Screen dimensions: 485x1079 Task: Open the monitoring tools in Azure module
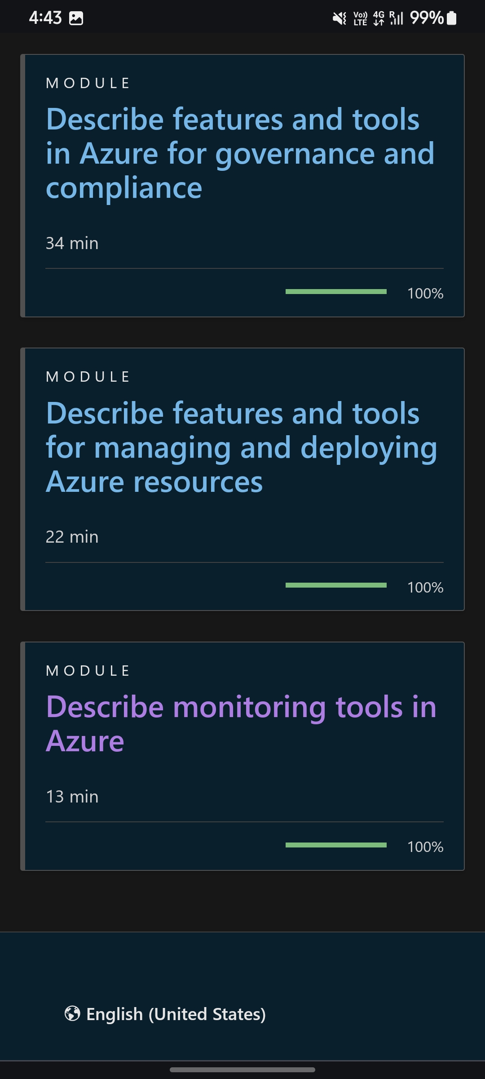[x=241, y=724]
